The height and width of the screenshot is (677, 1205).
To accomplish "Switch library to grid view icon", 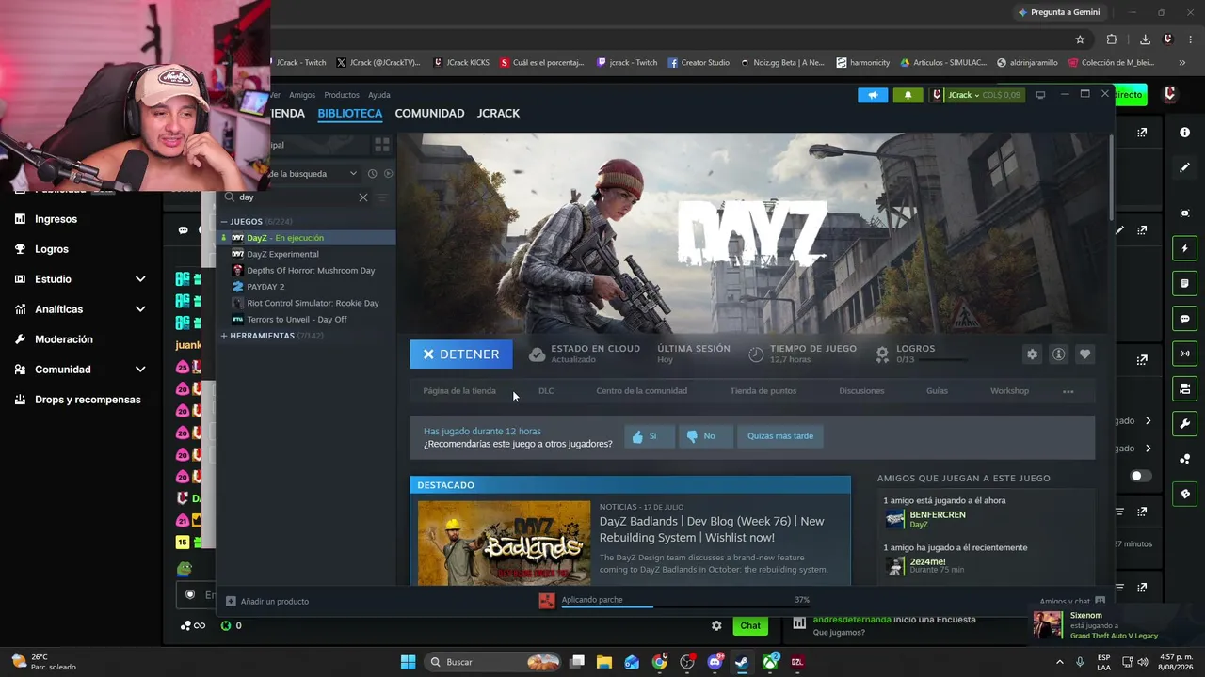I will point(382,145).
